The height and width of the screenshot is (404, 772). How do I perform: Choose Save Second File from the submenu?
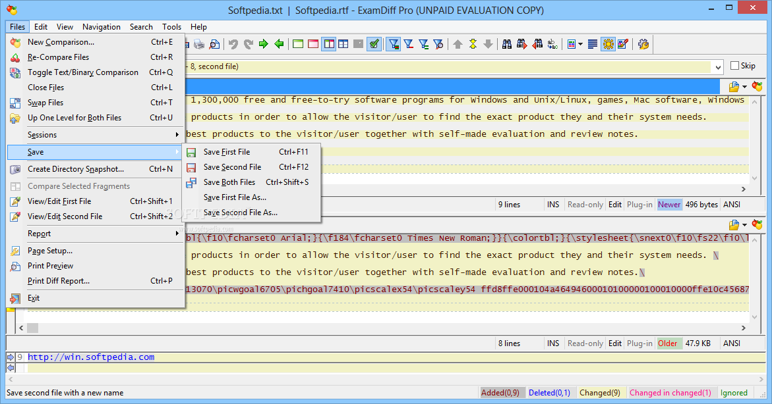[x=251, y=167]
